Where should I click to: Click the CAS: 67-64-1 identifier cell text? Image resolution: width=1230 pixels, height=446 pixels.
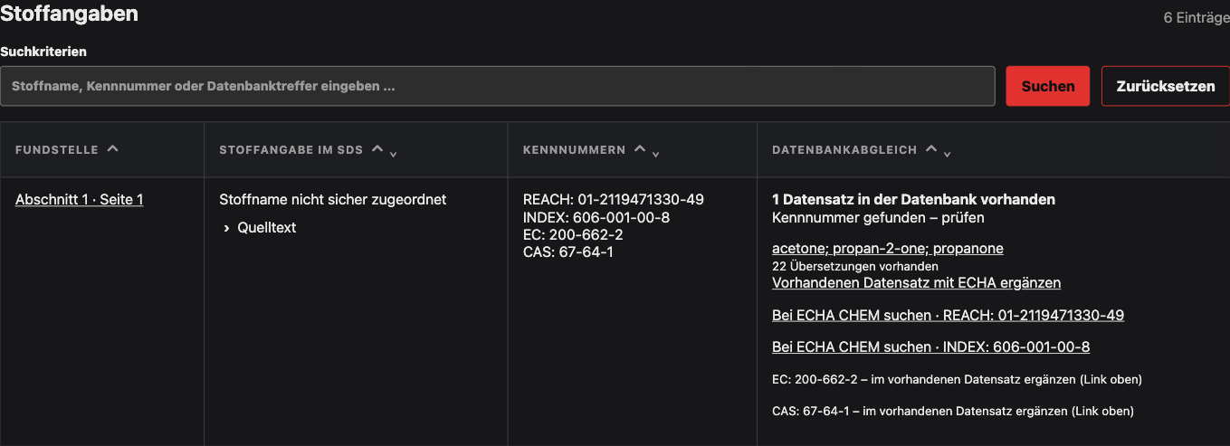click(x=568, y=251)
